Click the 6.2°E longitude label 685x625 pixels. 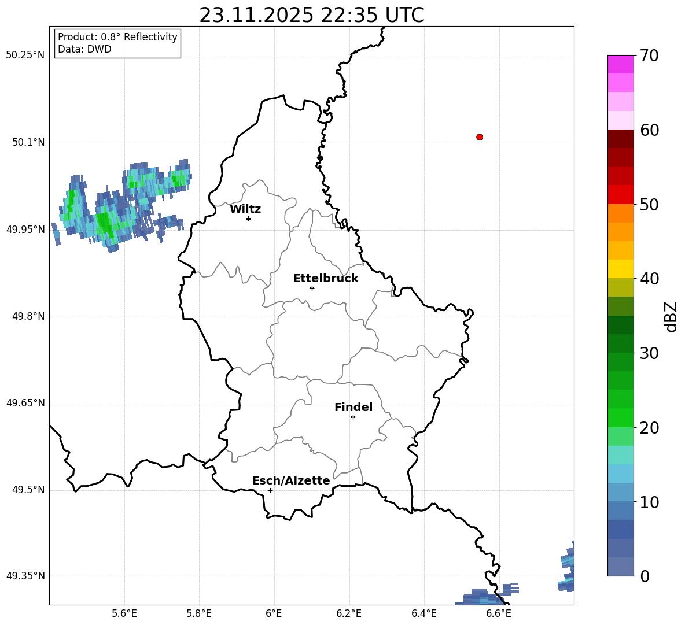point(349,613)
